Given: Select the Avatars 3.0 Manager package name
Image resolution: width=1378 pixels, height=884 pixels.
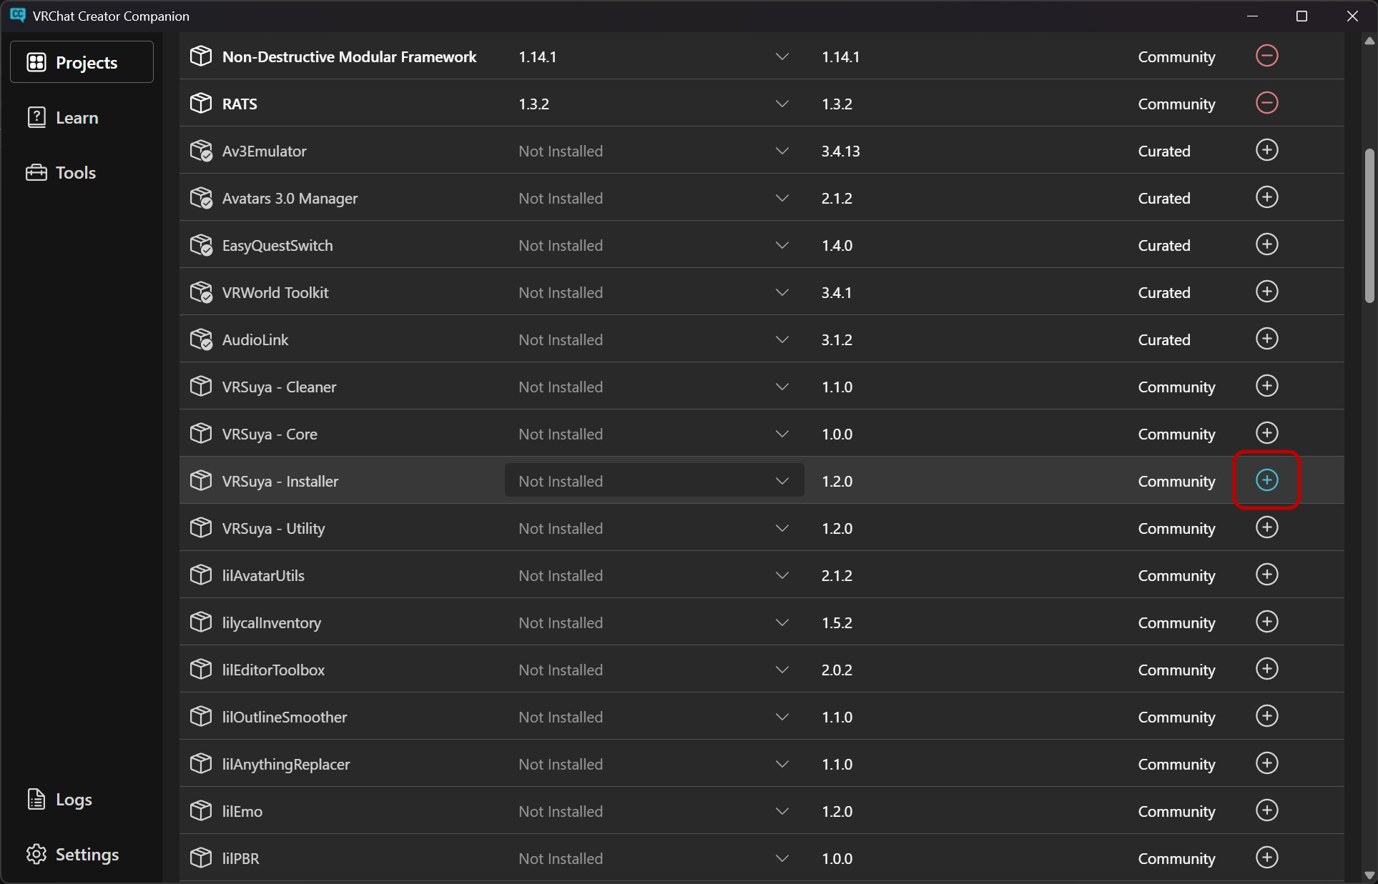Looking at the screenshot, I should click(x=290, y=198).
